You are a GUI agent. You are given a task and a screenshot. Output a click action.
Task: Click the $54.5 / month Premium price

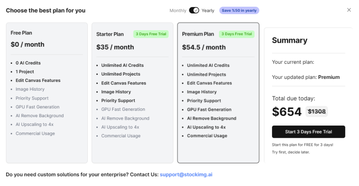click(204, 47)
